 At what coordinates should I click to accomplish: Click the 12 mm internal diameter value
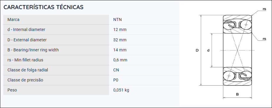click(x=120, y=30)
